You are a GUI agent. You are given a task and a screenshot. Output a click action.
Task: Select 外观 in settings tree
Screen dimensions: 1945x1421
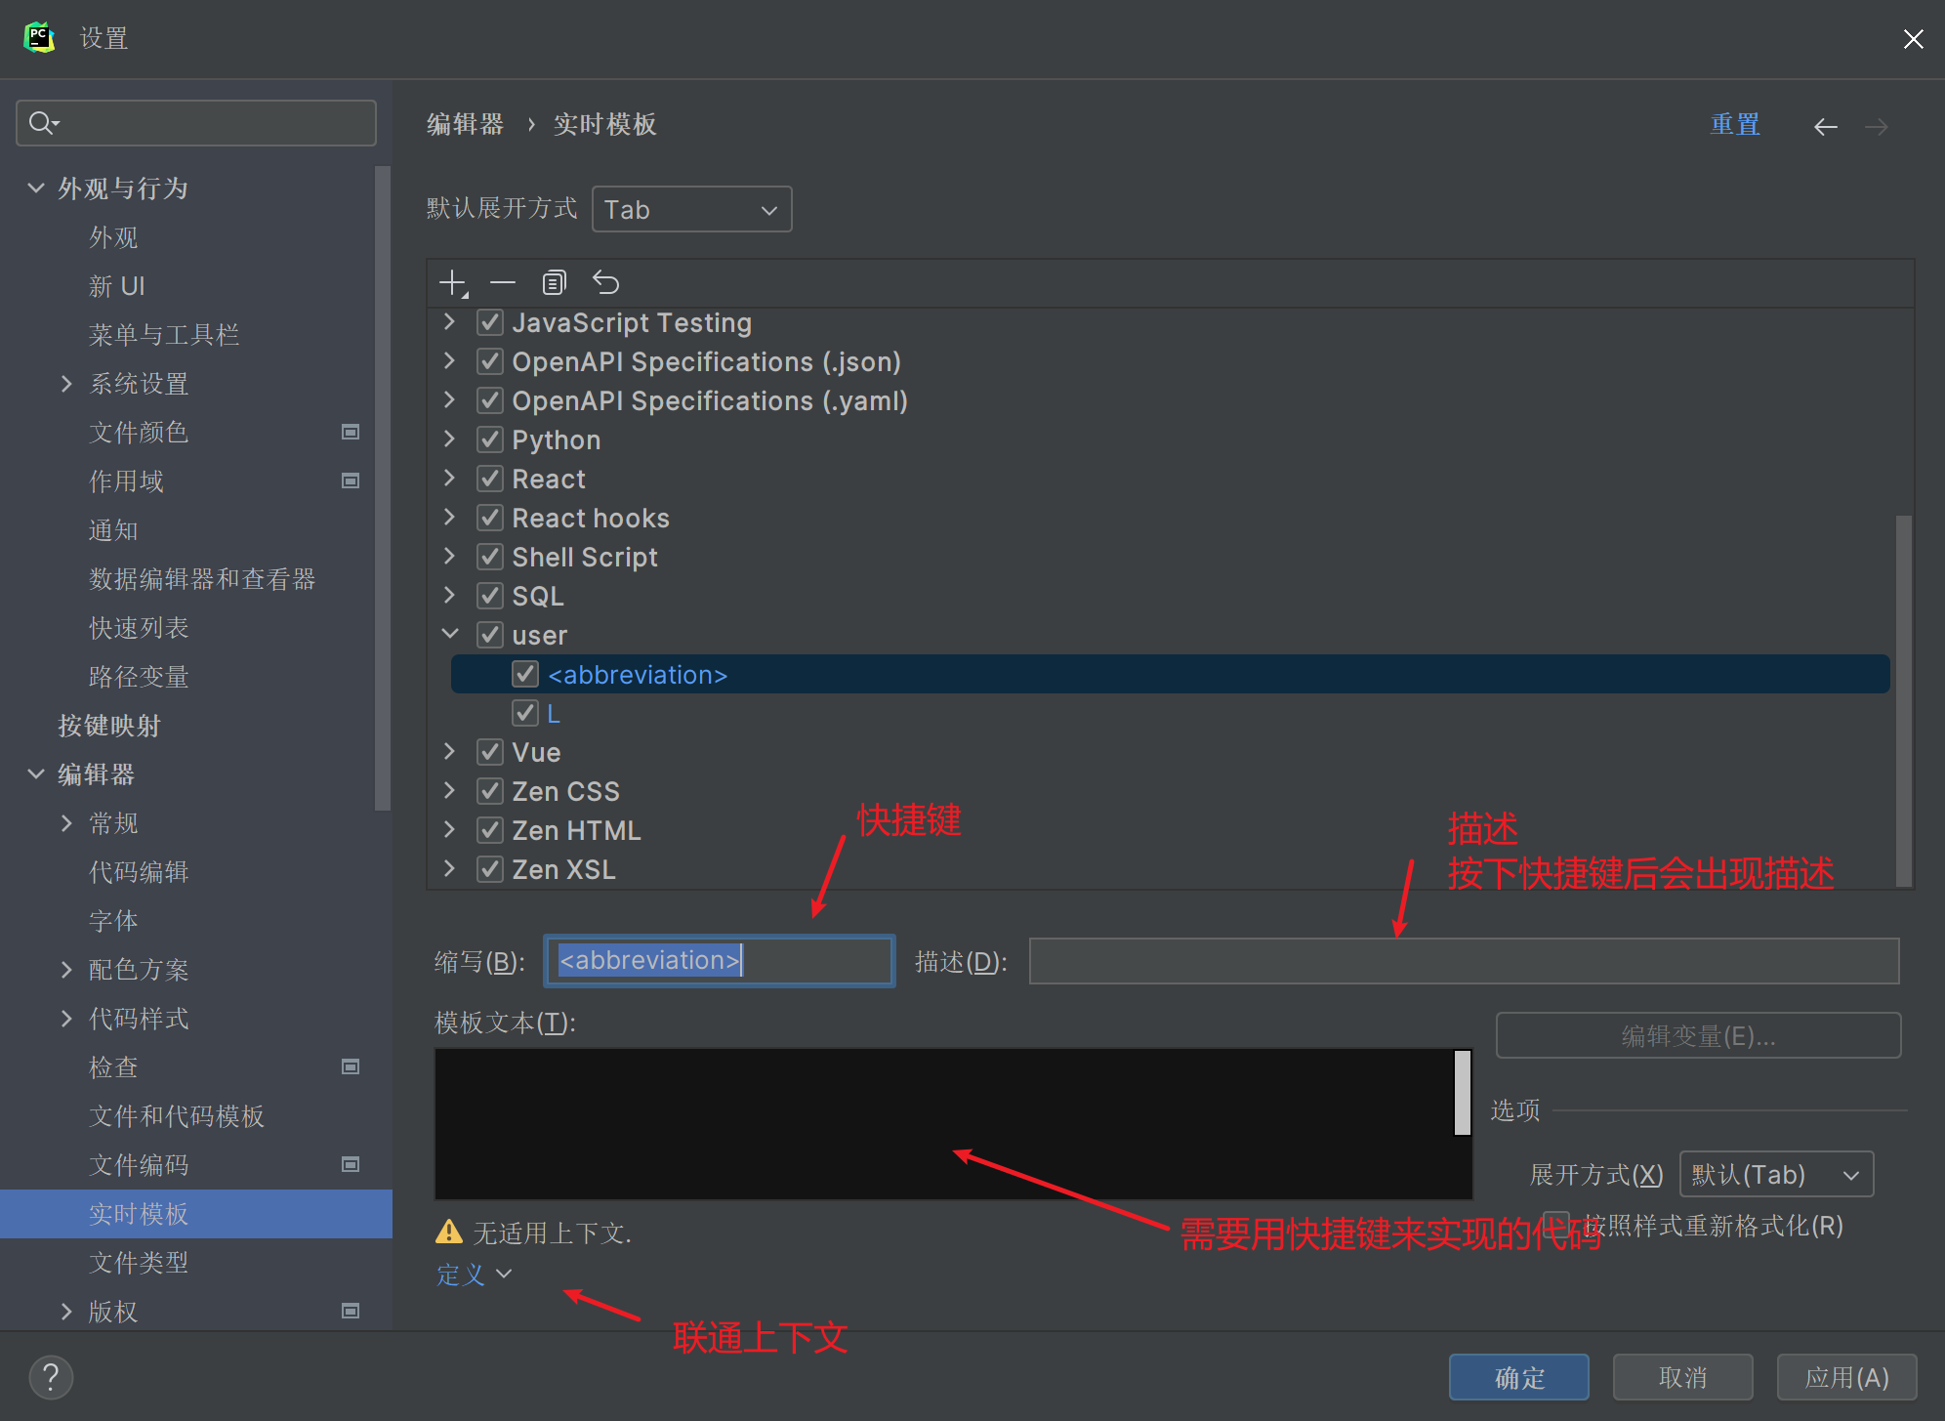click(x=113, y=237)
